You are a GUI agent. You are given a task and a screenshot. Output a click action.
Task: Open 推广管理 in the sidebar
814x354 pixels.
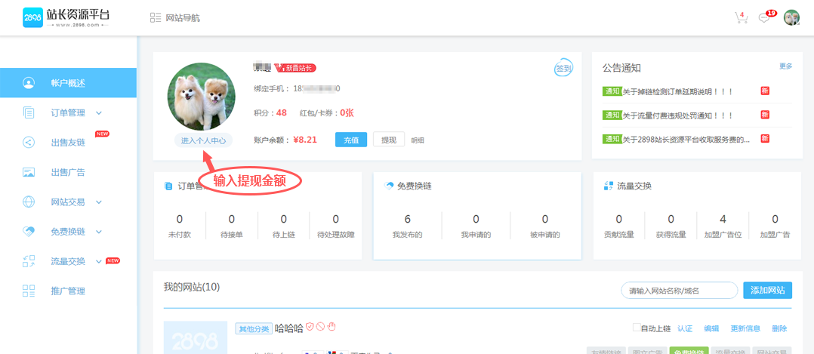[67, 291]
